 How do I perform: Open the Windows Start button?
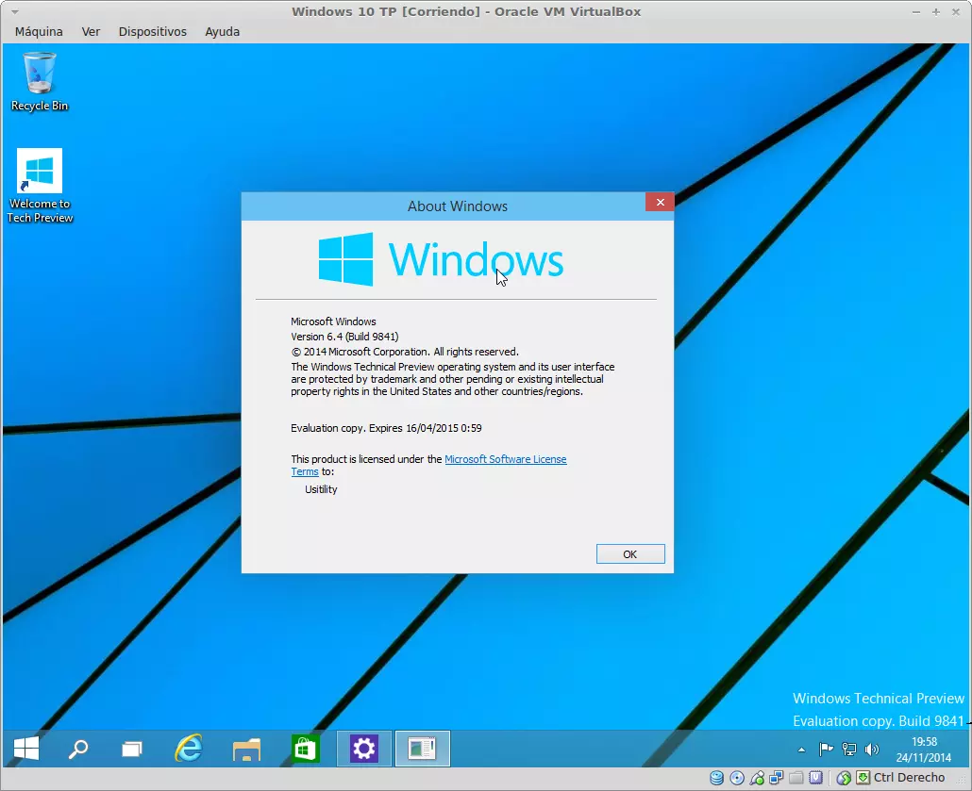click(x=26, y=749)
